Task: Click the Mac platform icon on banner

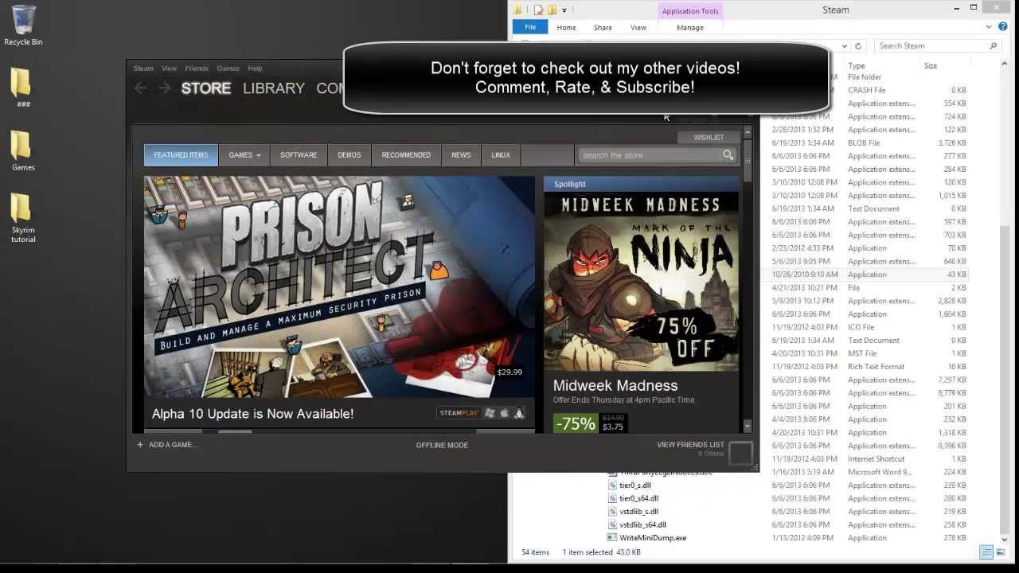Action: pos(504,413)
